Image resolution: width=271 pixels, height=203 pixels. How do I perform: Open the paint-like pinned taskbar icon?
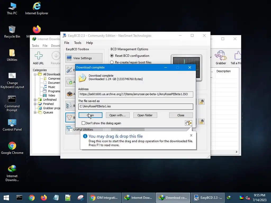click(80, 198)
